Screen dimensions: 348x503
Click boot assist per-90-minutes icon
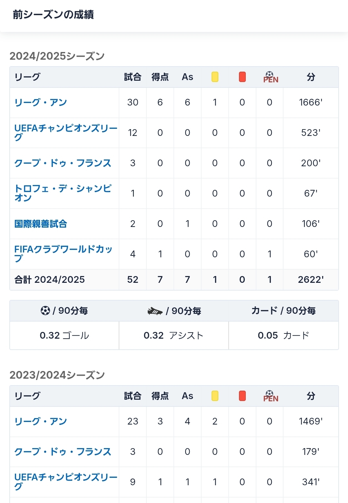click(155, 311)
